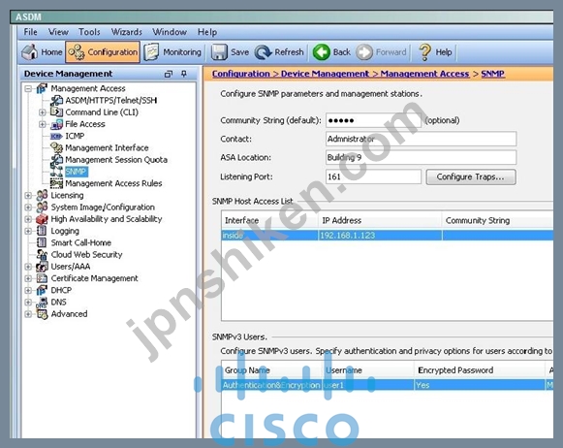Viewport: 563px width, 448px height.
Task: Expand the Licensing tree node
Action: tap(28, 195)
